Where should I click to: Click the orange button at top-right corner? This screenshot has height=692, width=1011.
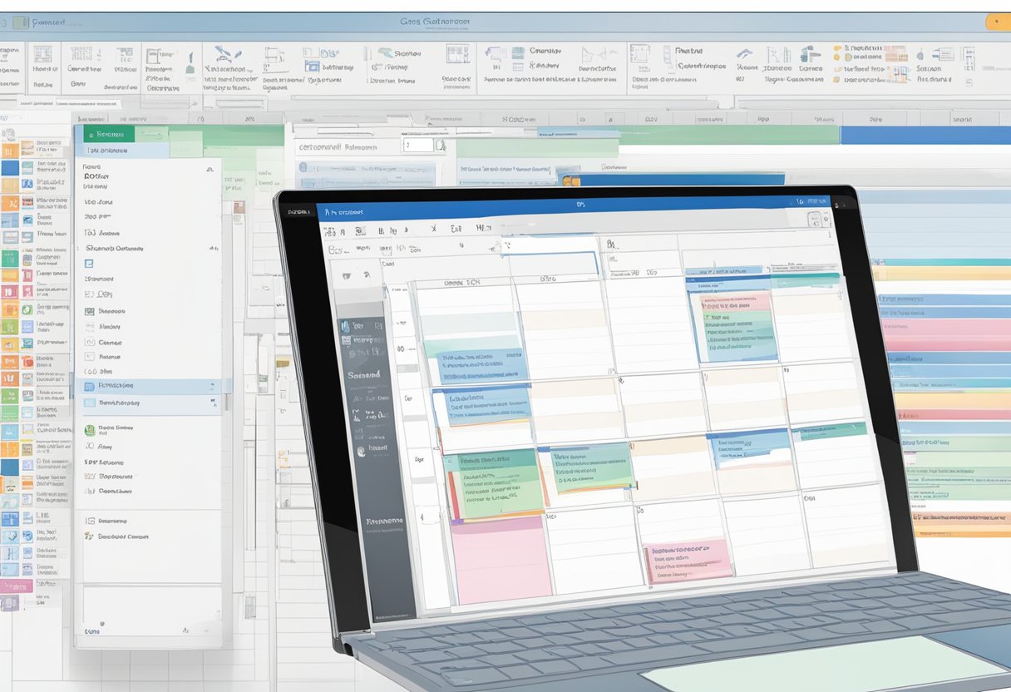[x=997, y=22]
